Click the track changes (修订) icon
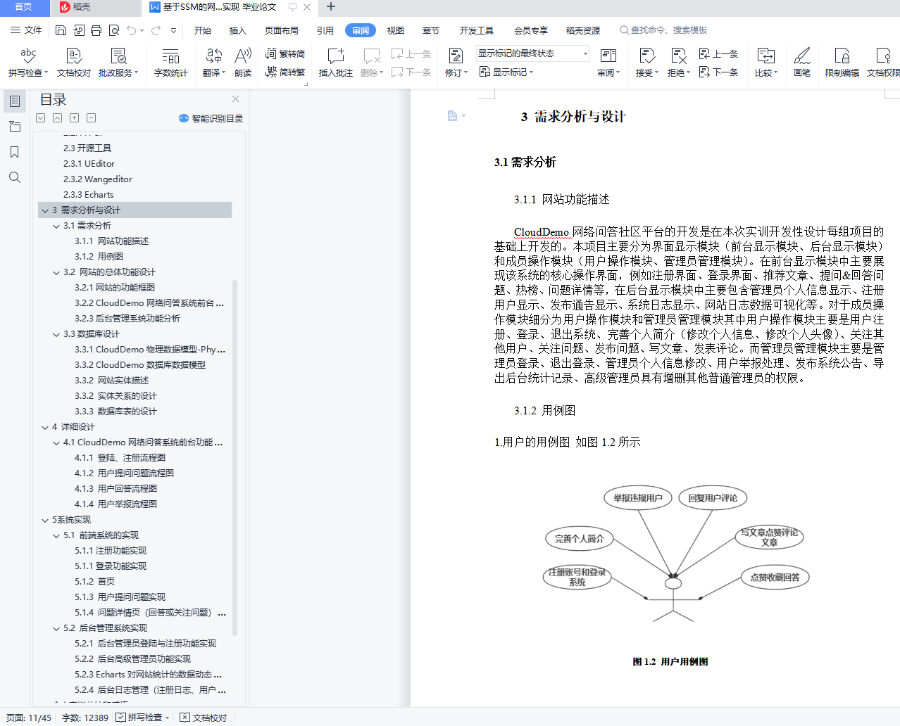 click(456, 56)
